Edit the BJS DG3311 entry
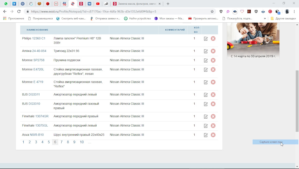 tap(206, 95)
